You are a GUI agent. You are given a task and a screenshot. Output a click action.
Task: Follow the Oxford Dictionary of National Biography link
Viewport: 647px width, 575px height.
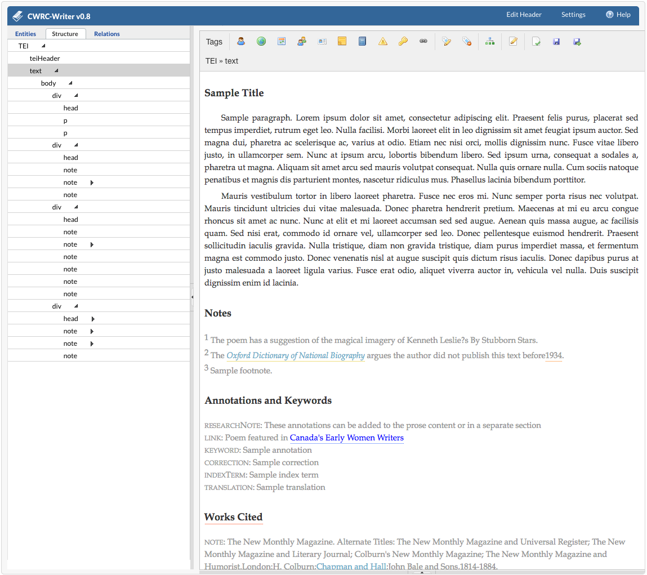pyautogui.click(x=296, y=355)
